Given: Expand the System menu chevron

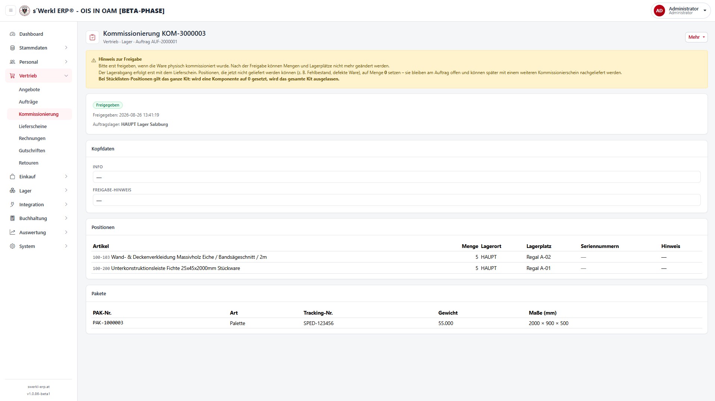Looking at the screenshot, I should 66,246.
